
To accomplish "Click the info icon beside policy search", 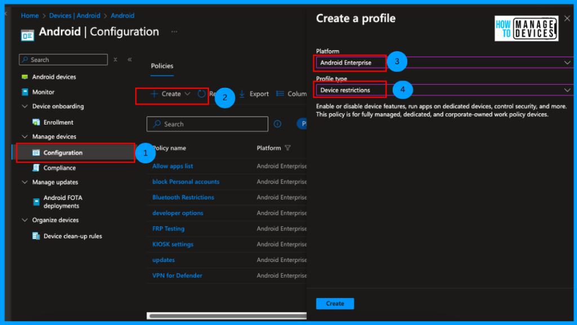I will click(x=277, y=124).
